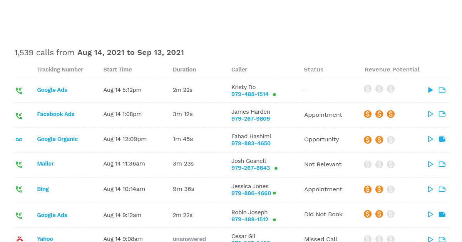Play the Kristy Do call recording
This screenshot has height=242, width=462.
pyautogui.click(x=430, y=90)
